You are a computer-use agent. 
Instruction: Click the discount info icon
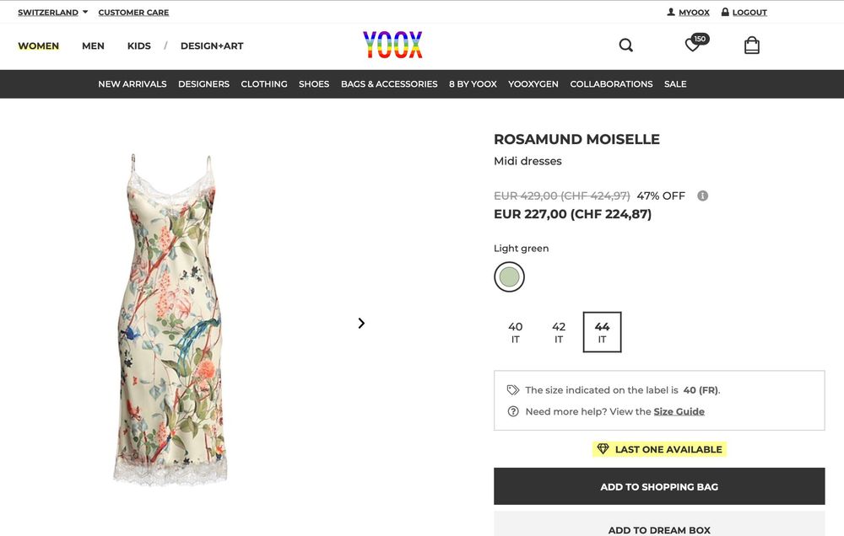tap(702, 196)
